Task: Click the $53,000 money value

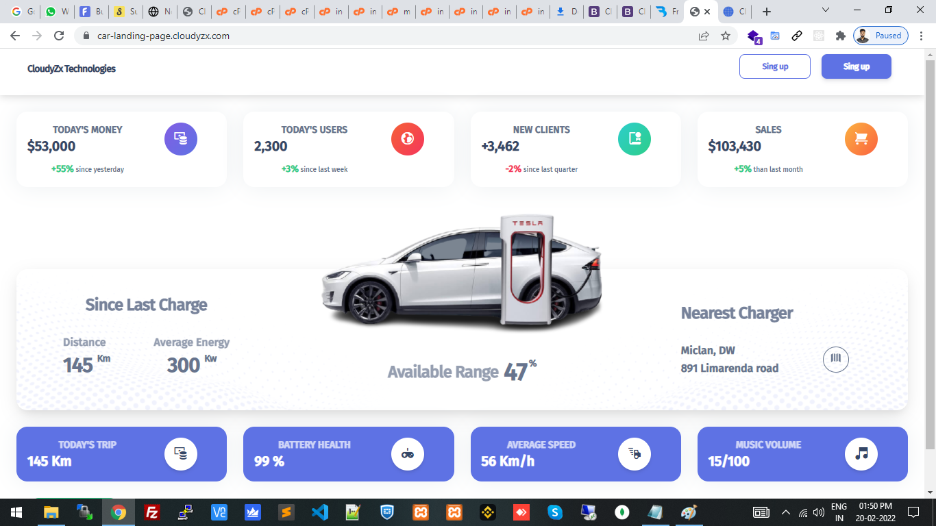Action: [51, 146]
